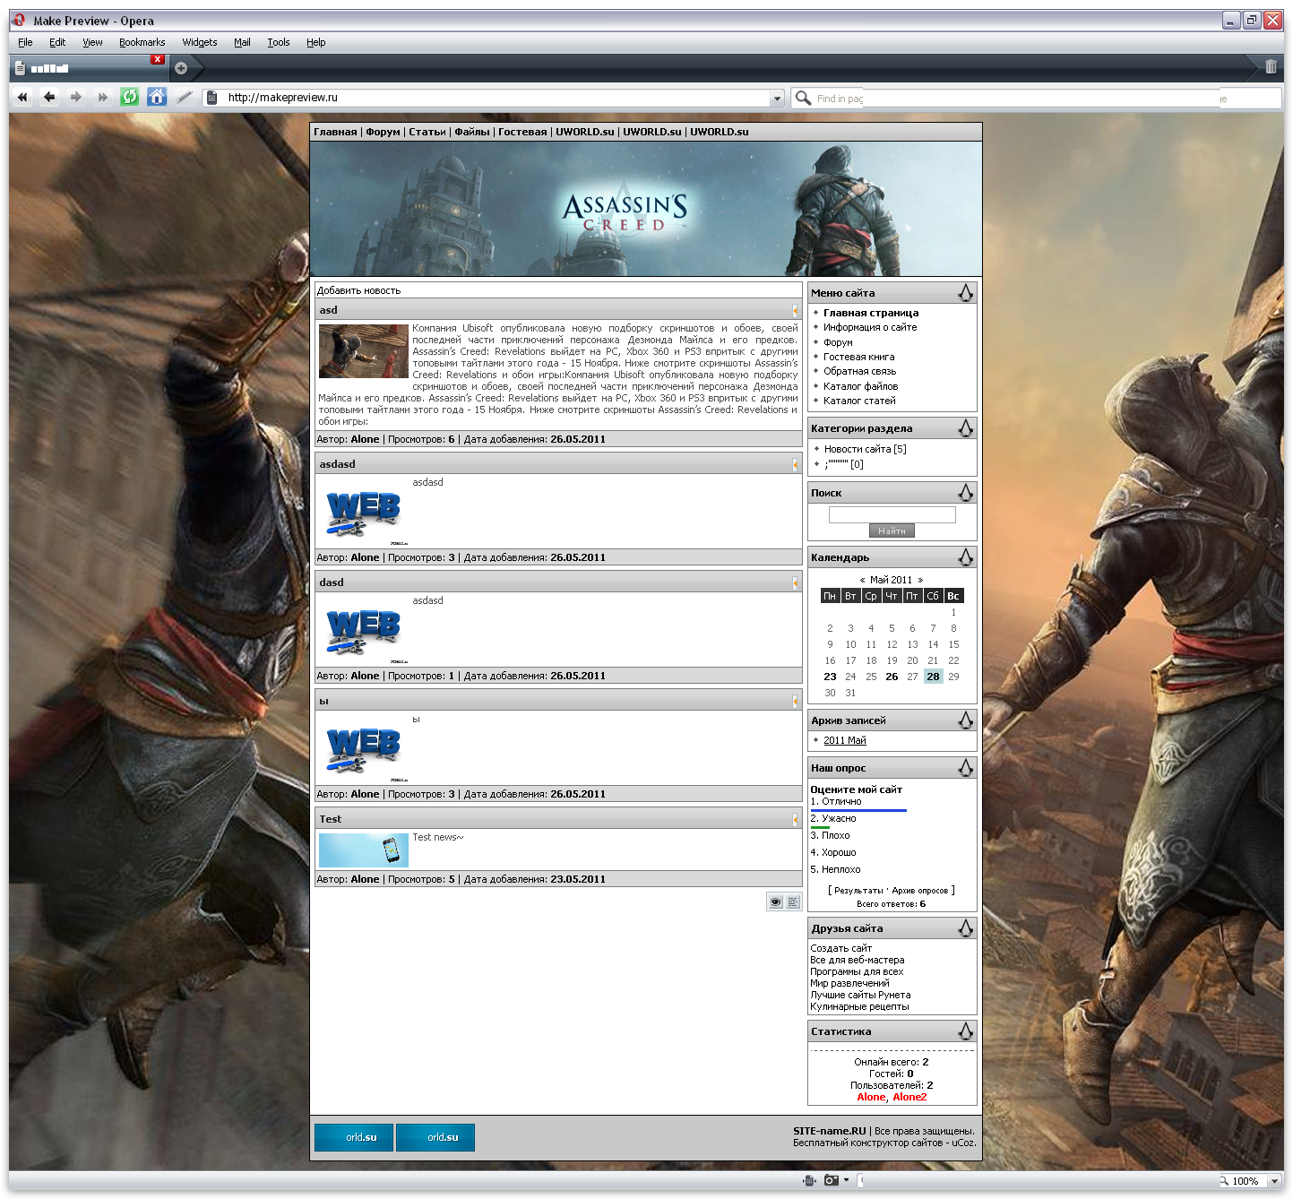This screenshot has height=1199, width=1293.
Task: Open the Test news thumbnail image
Action: [363, 850]
